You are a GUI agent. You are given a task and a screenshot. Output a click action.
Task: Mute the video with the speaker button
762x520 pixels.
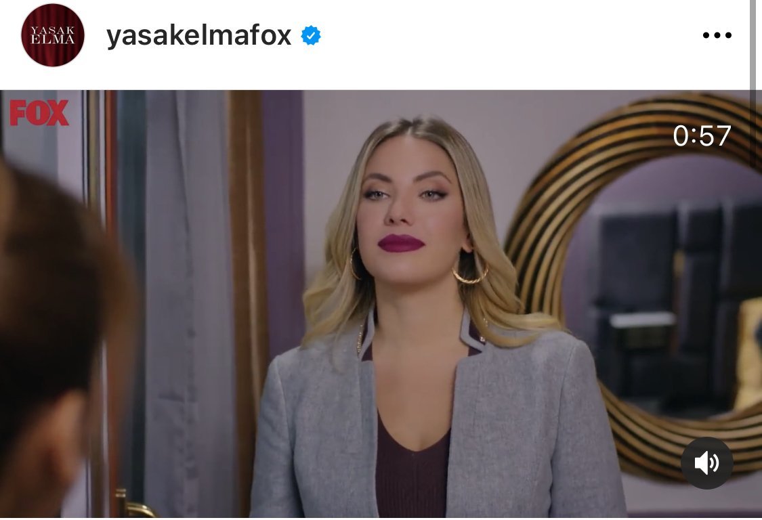click(x=706, y=462)
